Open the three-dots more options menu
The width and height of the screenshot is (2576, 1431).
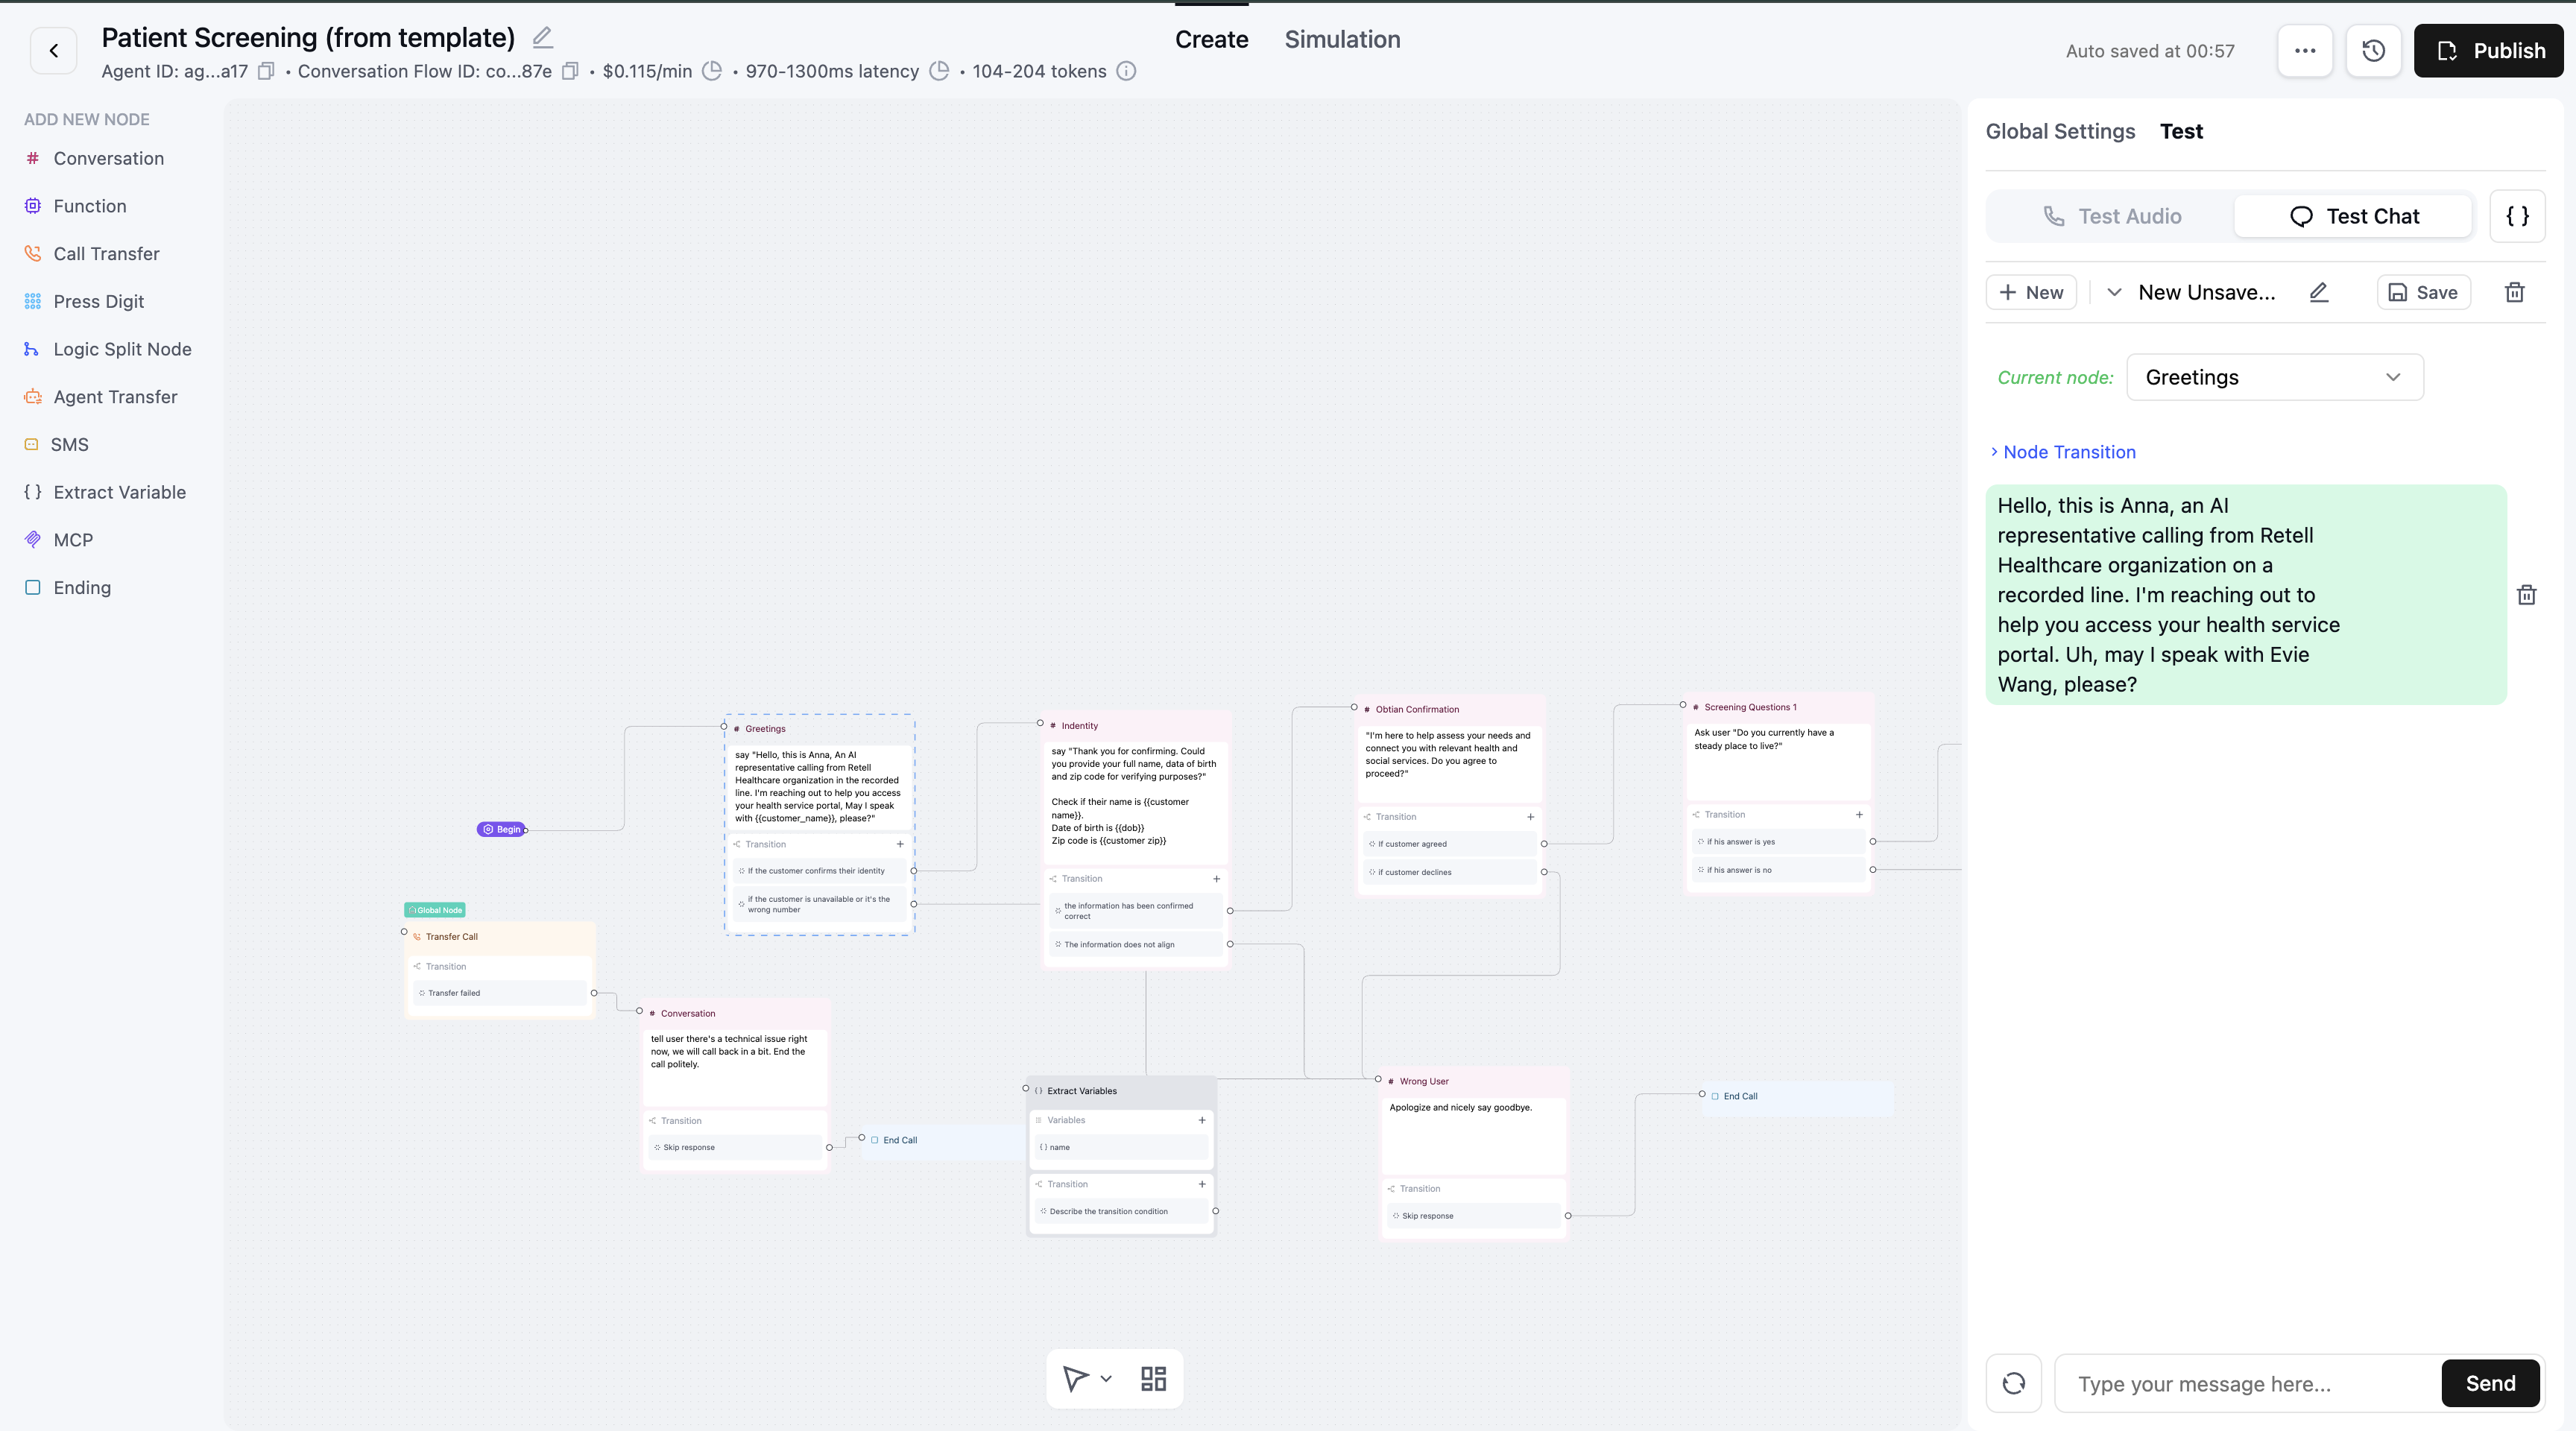[x=2305, y=51]
